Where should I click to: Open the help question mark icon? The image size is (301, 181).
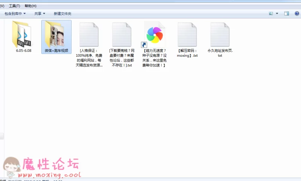click(x=297, y=14)
